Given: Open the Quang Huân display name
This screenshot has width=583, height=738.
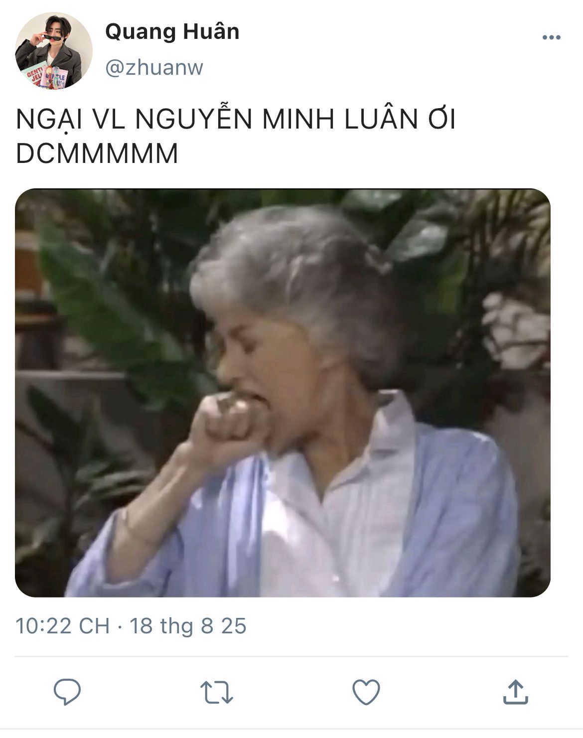Looking at the screenshot, I should click(x=172, y=31).
